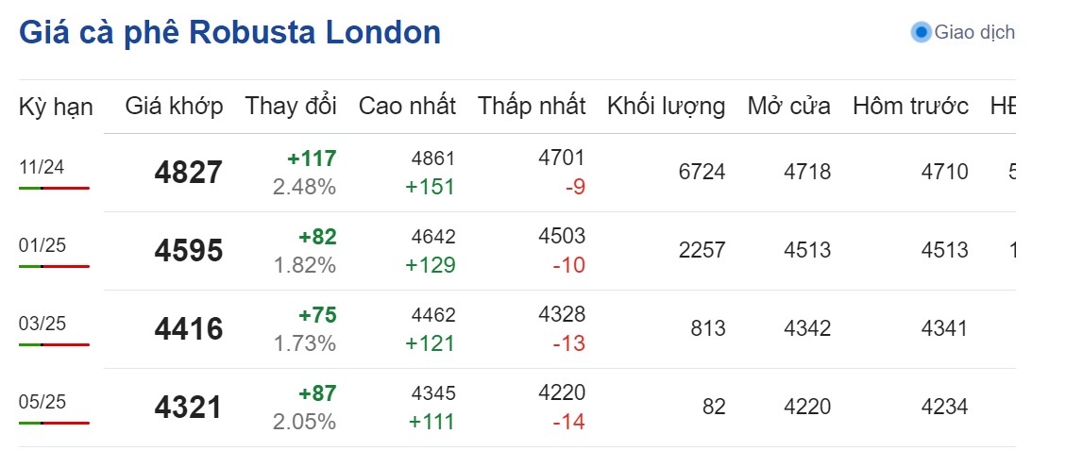Click the blue Giao dịch status dot
The width and height of the screenshot is (1083, 467).
click(x=921, y=32)
